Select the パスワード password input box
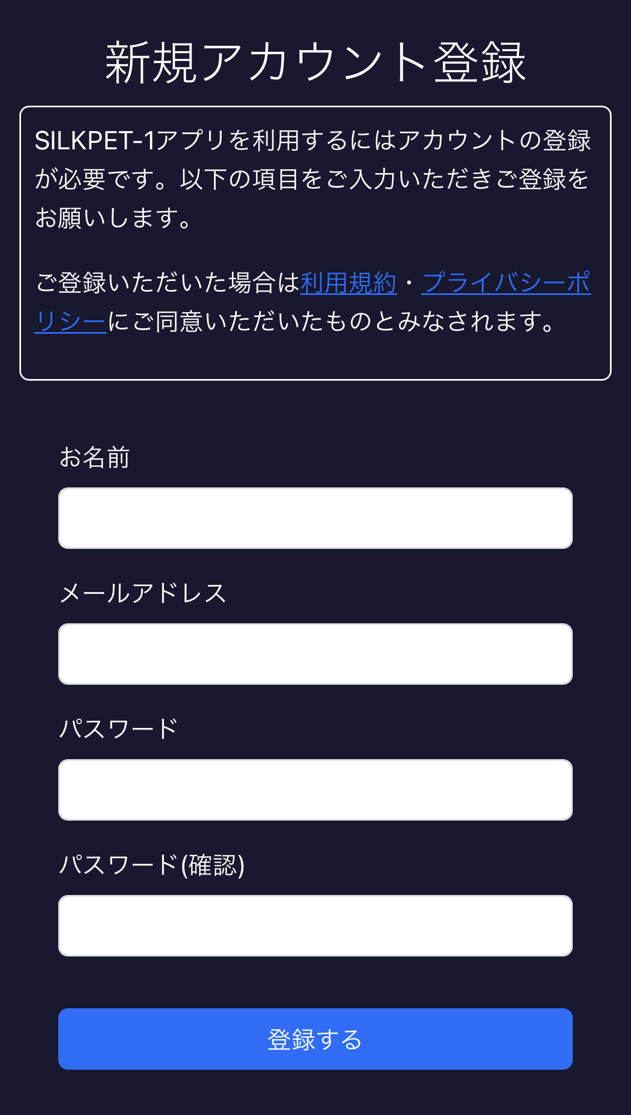 click(315, 790)
